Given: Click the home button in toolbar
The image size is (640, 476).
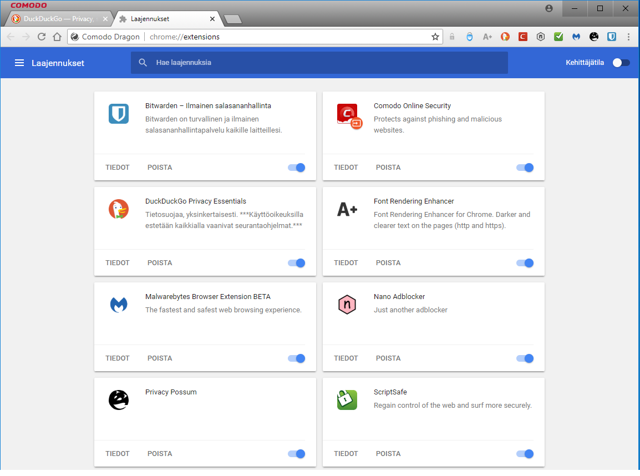Looking at the screenshot, I should click(57, 37).
